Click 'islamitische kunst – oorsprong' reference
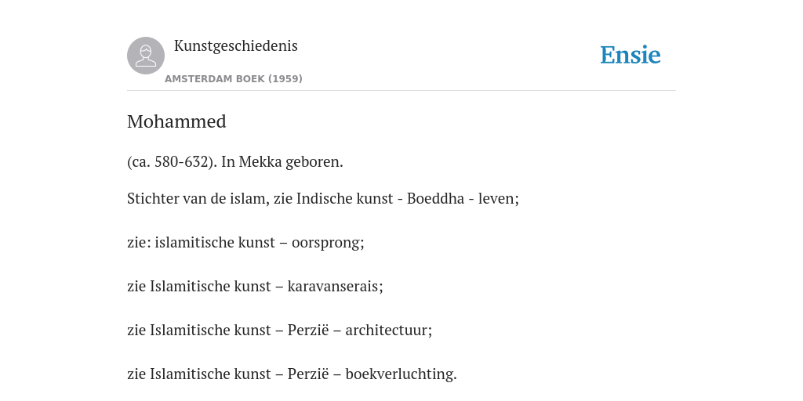The image size is (803, 401). pos(258,243)
